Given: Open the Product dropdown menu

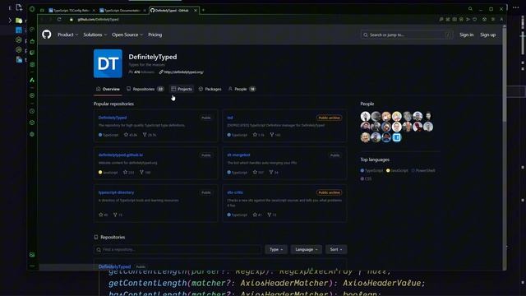Looking at the screenshot, I should 67,35.
